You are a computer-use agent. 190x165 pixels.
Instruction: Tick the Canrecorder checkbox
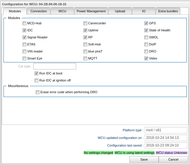[85, 23]
